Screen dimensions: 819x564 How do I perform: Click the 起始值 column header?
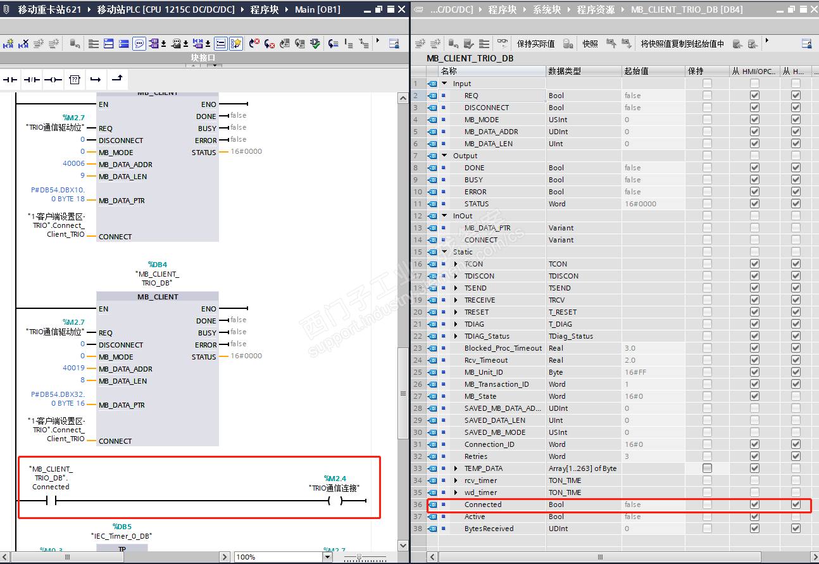(x=653, y=72)
